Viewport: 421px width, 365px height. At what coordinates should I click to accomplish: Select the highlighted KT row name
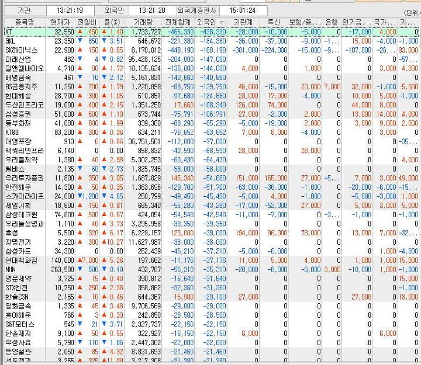(x=9, y=32)
